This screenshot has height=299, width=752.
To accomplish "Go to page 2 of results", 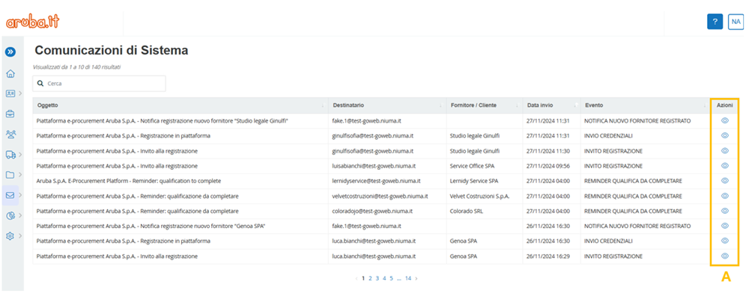I will click(370, 278).
